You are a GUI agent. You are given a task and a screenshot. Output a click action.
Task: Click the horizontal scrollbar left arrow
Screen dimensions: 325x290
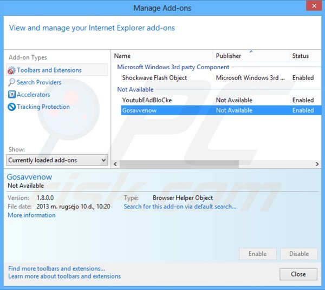(115, 164)
